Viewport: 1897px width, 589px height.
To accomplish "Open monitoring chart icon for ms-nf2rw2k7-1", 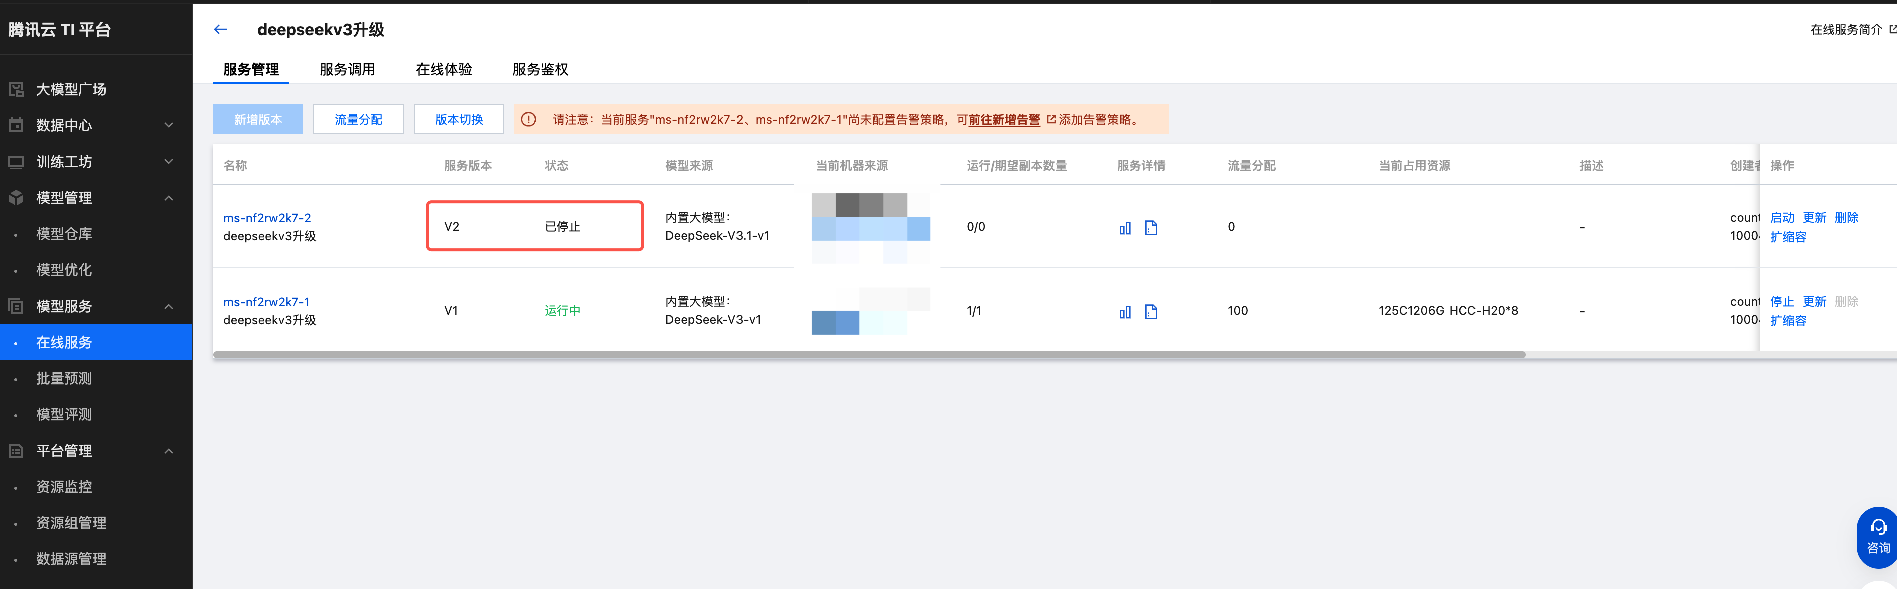I will (x=1124, y=312).
